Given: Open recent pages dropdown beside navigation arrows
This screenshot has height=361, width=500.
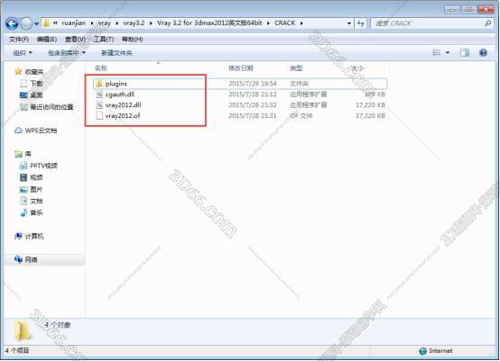Looking at the screenshot, I should coord(36,23).
